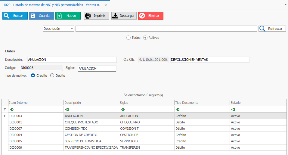Sort by the Descripción column header
Screen dimensions: 288x155
91,103
